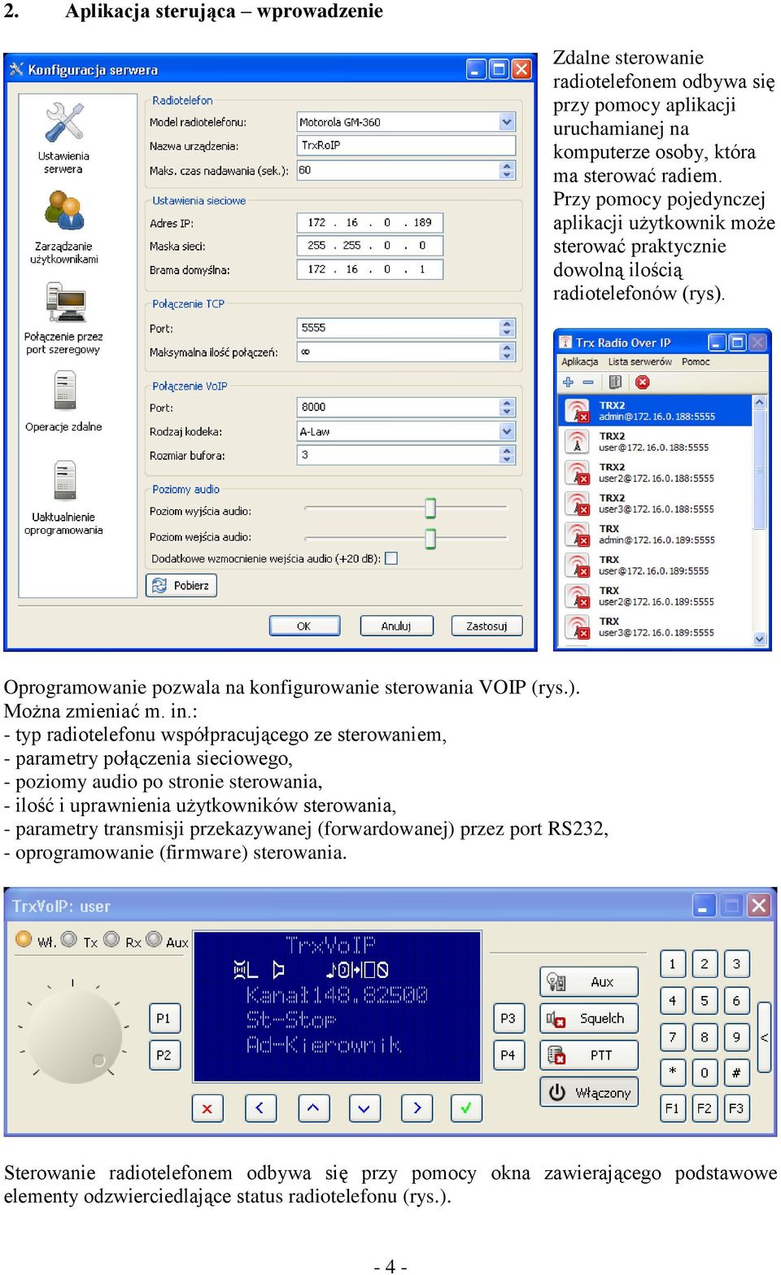Open Aplikacja menu in Trx Radio Over IP
781x1275 pixels.
click(x=579, y=362)
